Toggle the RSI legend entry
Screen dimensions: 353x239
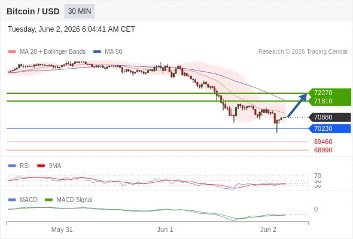(x=19, y=166)
